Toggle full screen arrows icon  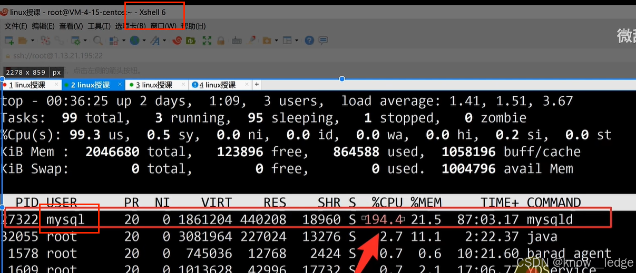point(207,41)
